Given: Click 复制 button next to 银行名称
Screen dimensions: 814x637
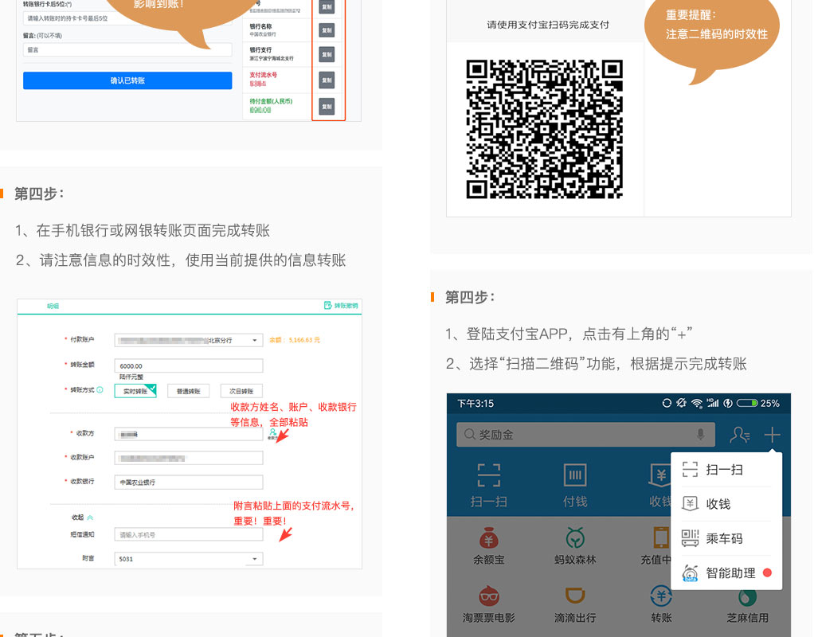Looking at the screenshot, I should coord(327,30).
